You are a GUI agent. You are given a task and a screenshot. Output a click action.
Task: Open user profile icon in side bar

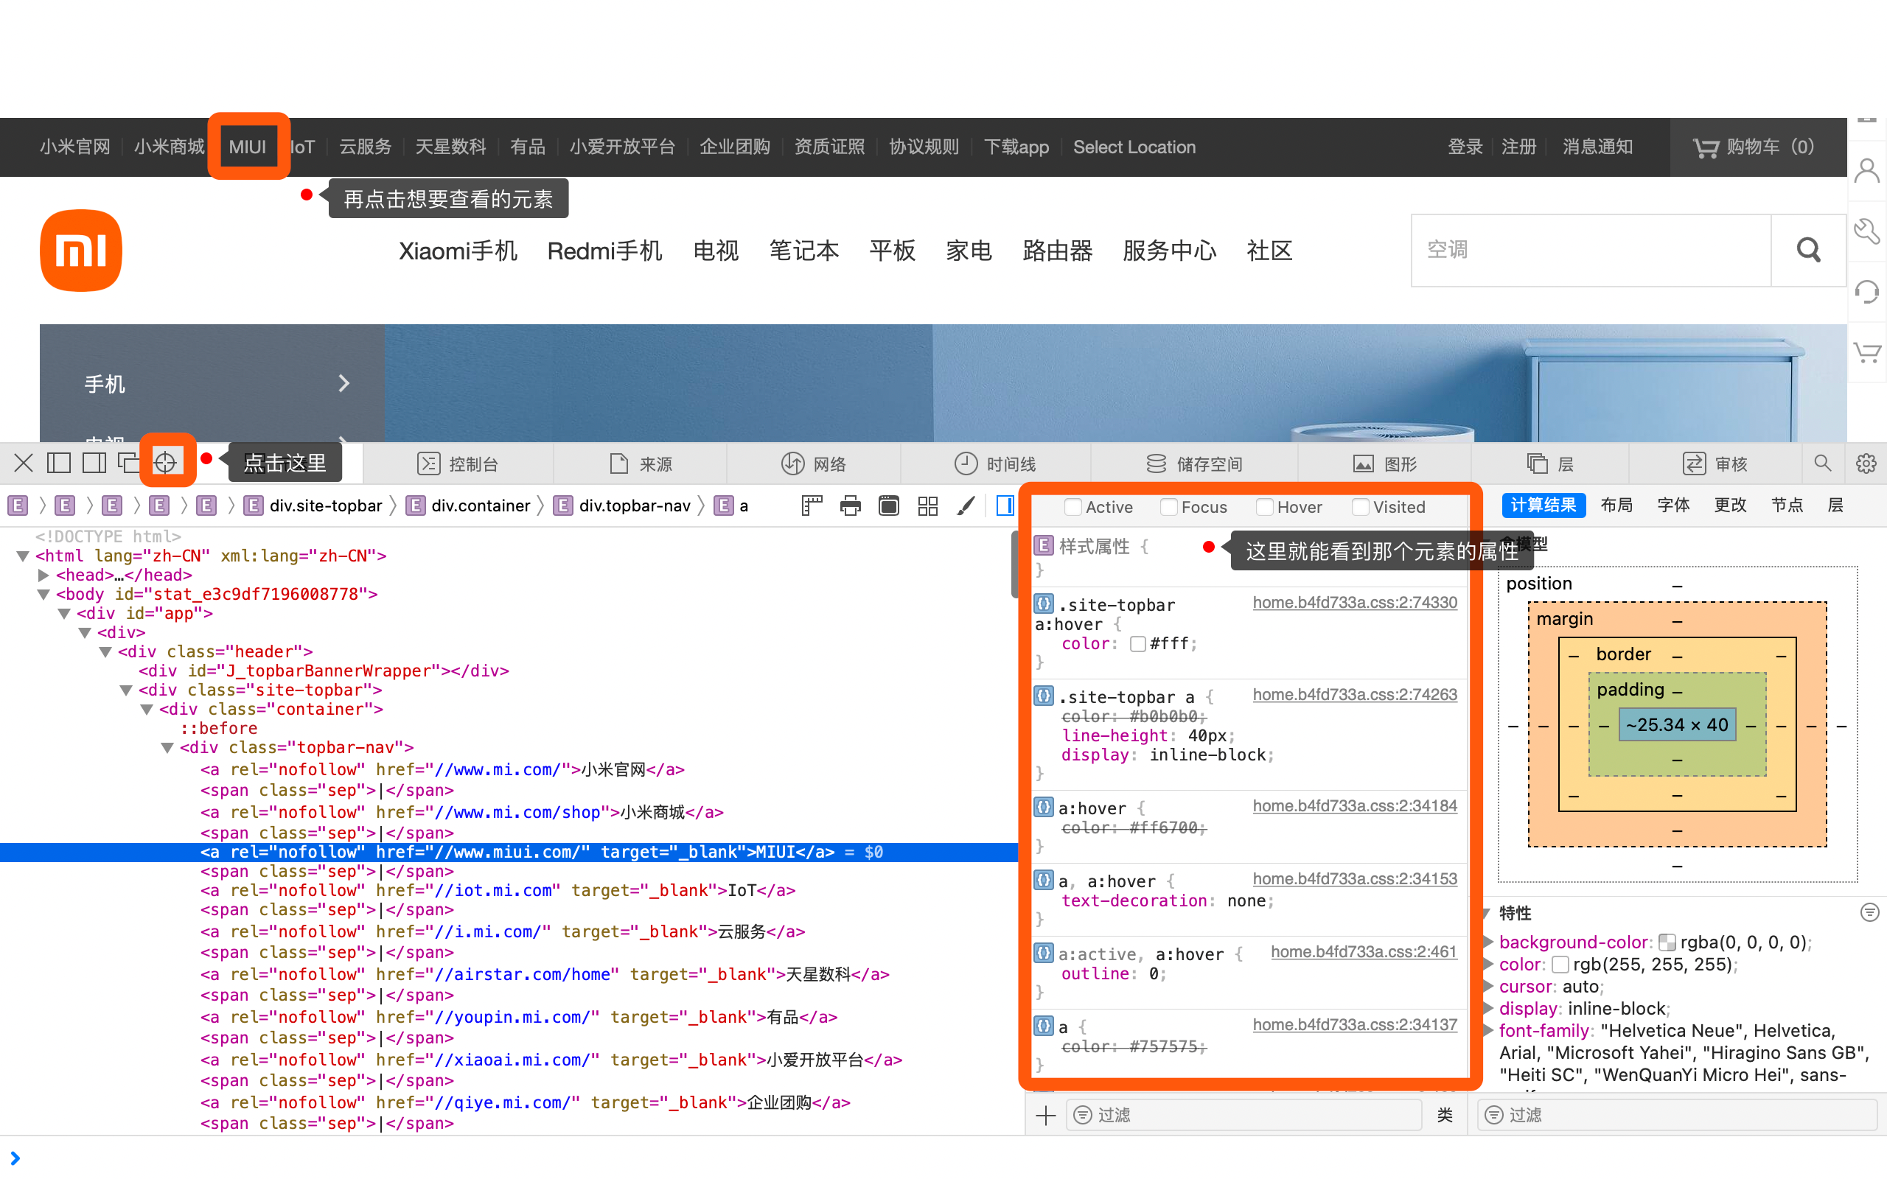(x=1866, y=170)
